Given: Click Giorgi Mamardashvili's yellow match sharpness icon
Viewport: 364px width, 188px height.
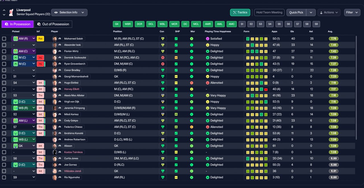Looking at the screenshot, I should point(176,77).
